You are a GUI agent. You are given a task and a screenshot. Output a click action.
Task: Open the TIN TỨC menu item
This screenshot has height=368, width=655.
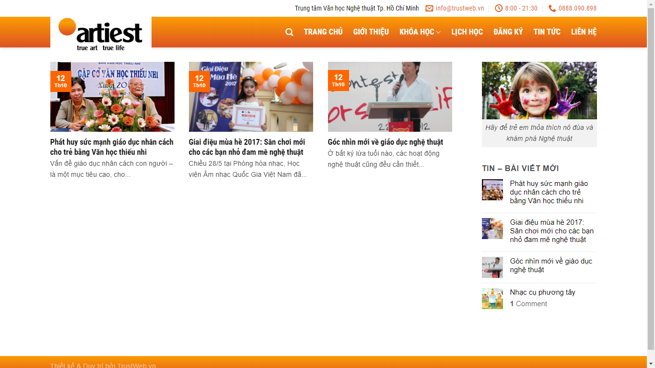pyautogui.click(x=547, y=32)
